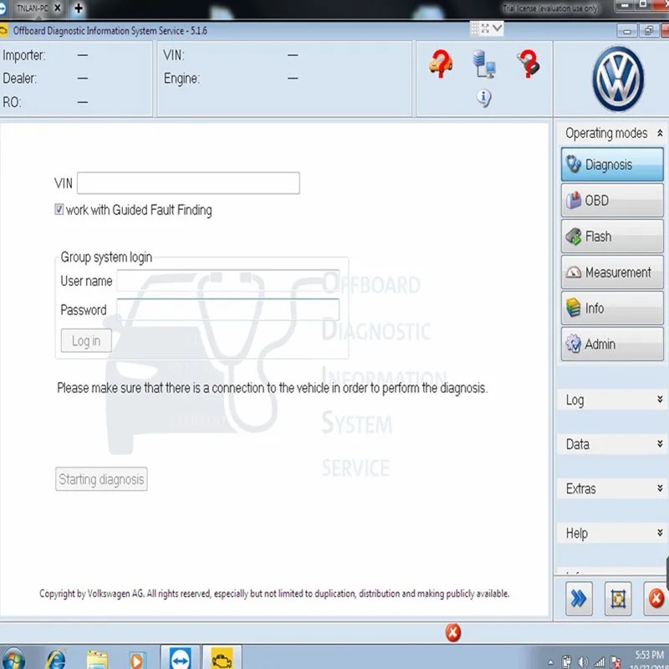The image size is (669, 669).
Task: Open TeamViewer from the taskbar
Action: (x=180, y=658)
